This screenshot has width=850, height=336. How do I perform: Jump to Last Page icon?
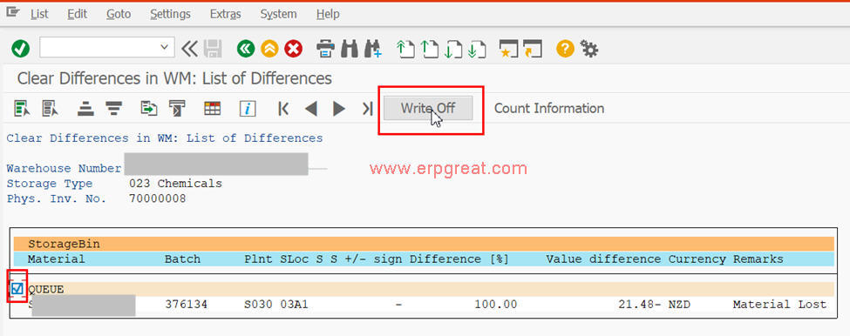[x=477, y=50]
